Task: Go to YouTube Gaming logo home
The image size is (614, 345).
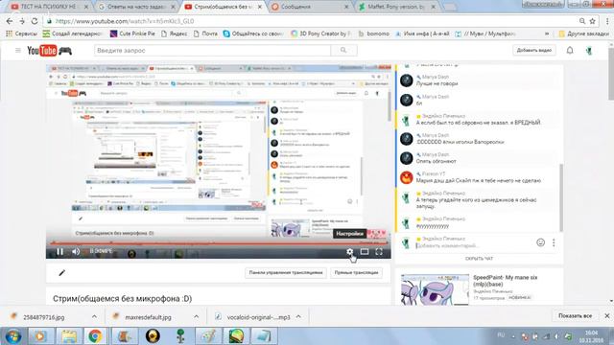Action: pyautogui.click(x=49, y=51)
